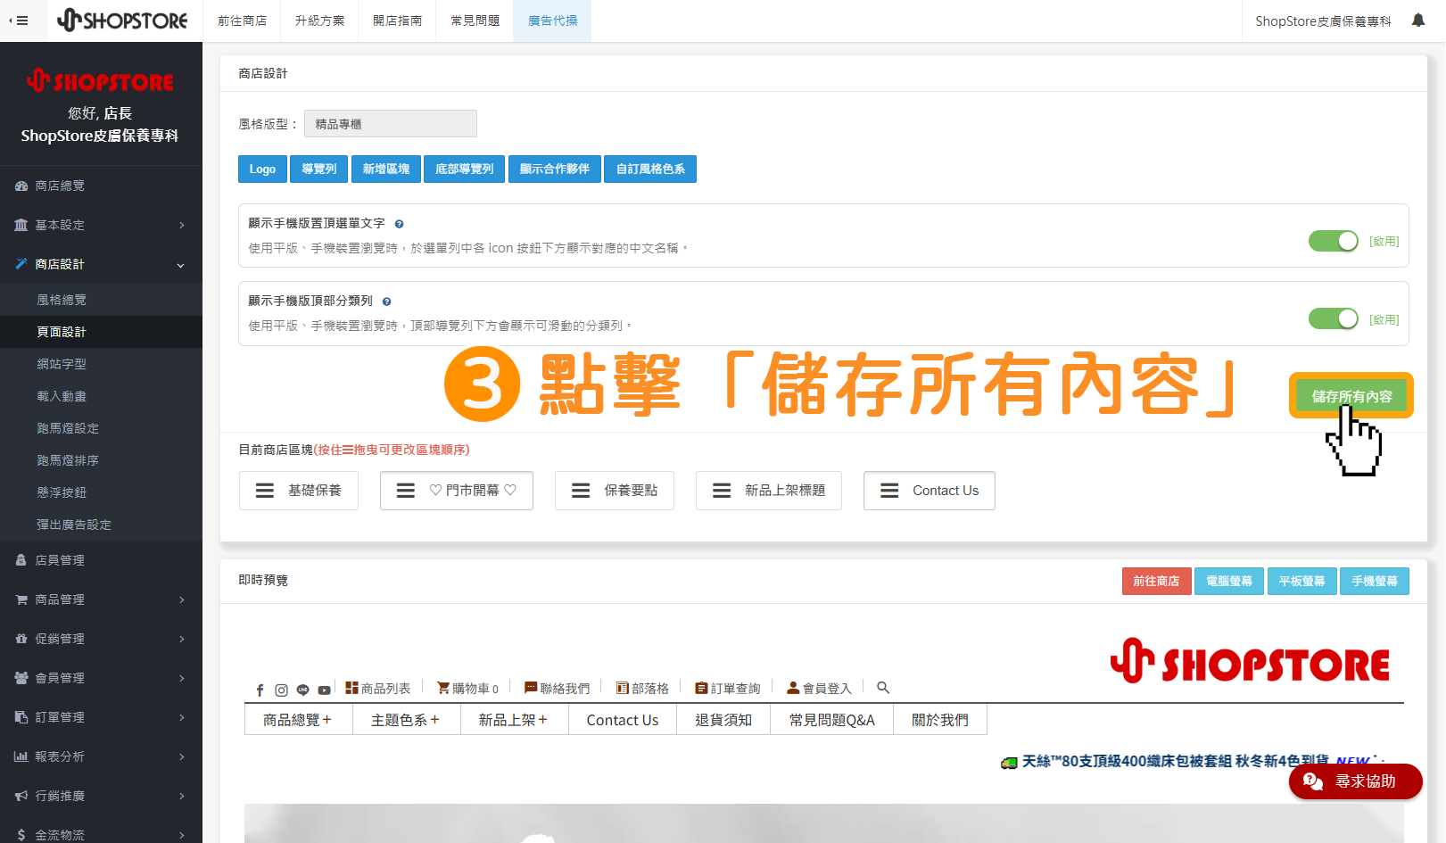Click SHOPSTORE logo in top bar
The width and height of the screenshot is (1446, 843).
pyautogui.click(x=122, y=20)
